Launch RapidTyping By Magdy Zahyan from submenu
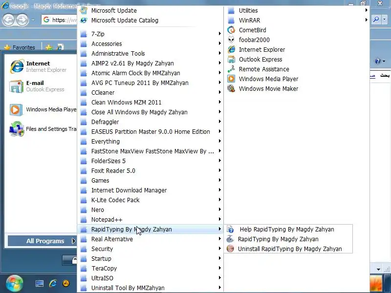This screenshot has width=391, height=293. (x=288, y=239)
